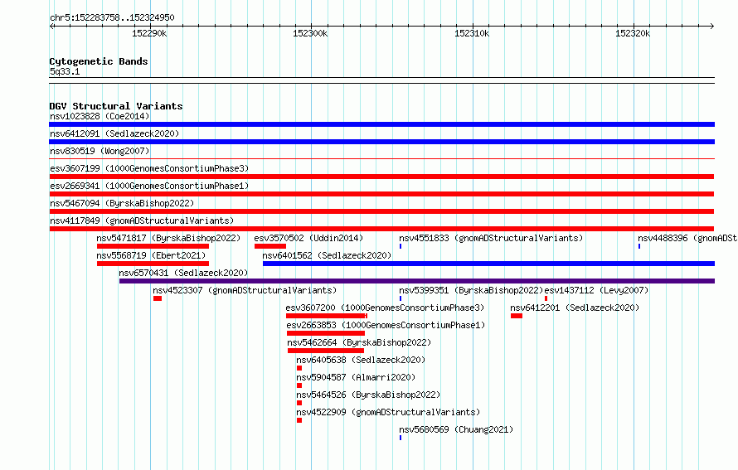Select esv3570502 (Uddin2014) label
738x470 pixels.
click(x=308, y=238)
